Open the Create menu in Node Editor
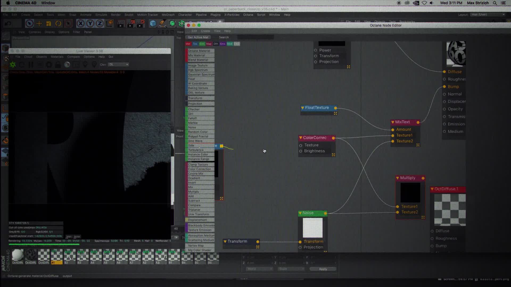The height and width of the screenshot is (287, 511). 205,31
